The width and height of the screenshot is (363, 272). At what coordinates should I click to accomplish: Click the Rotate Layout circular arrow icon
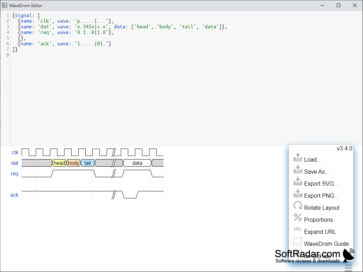298,206
